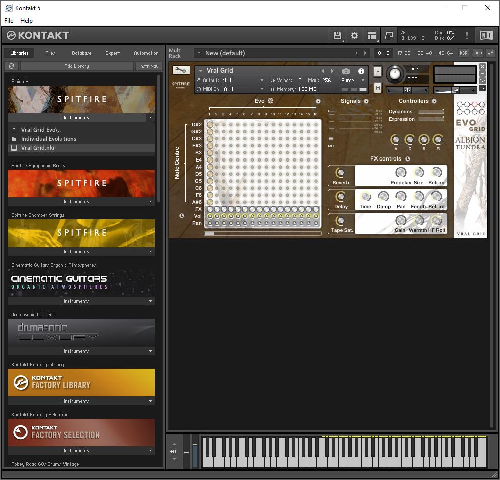The image size is (500, 480).
Task: Click Instruments under Albion V library
Action: pos(76,118)
